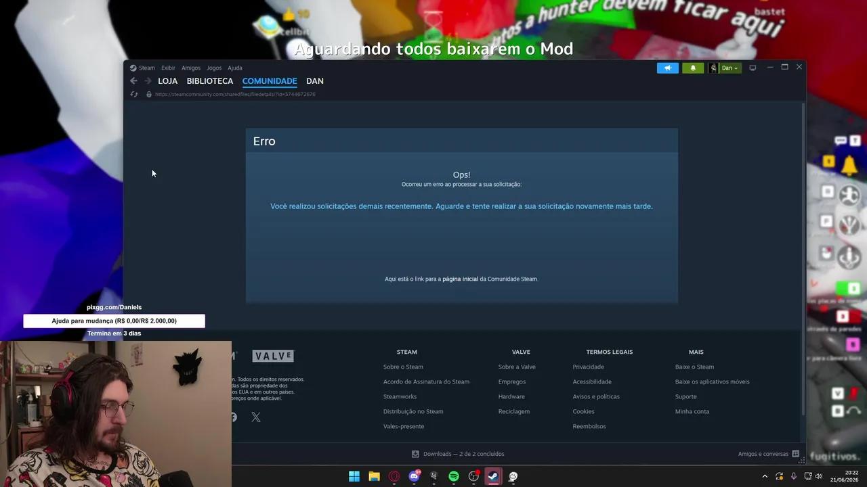This screenshot has height=487, width=867.
Task: Expand the Dan account dropdown
Action: tap(729, 68)
